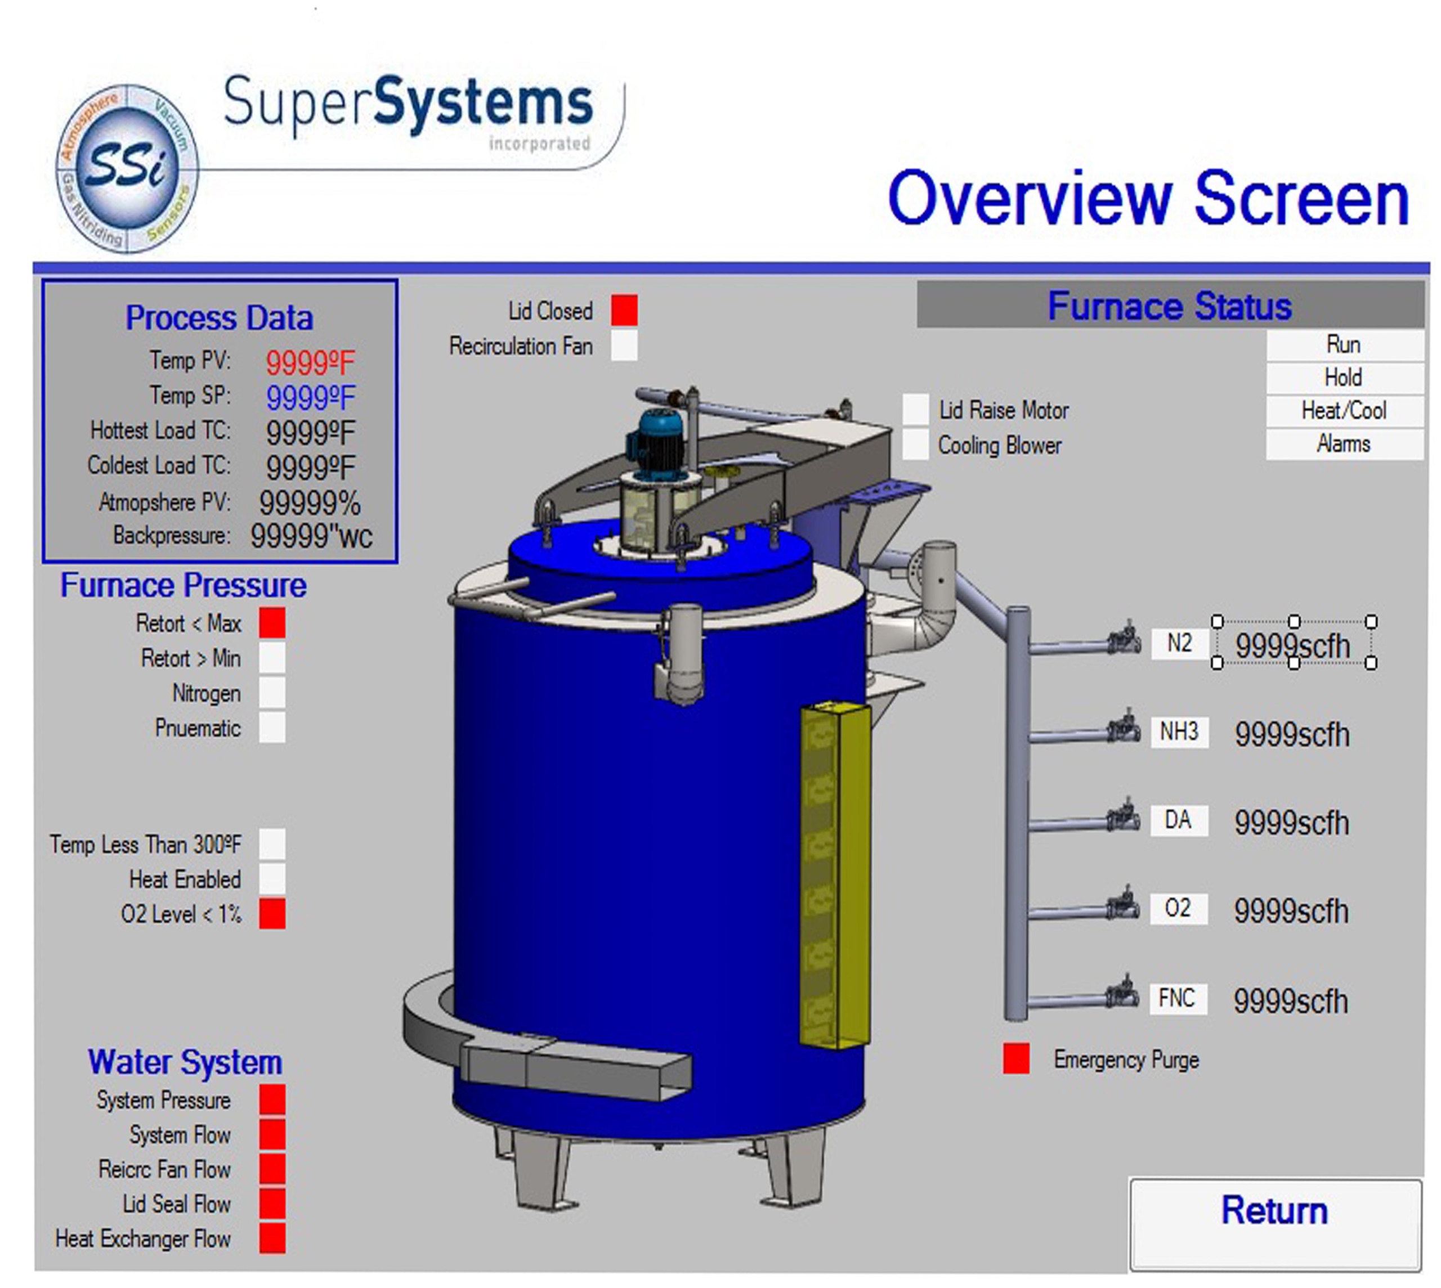Select the NH3 9999scfh flow value

coord(1292,734)
